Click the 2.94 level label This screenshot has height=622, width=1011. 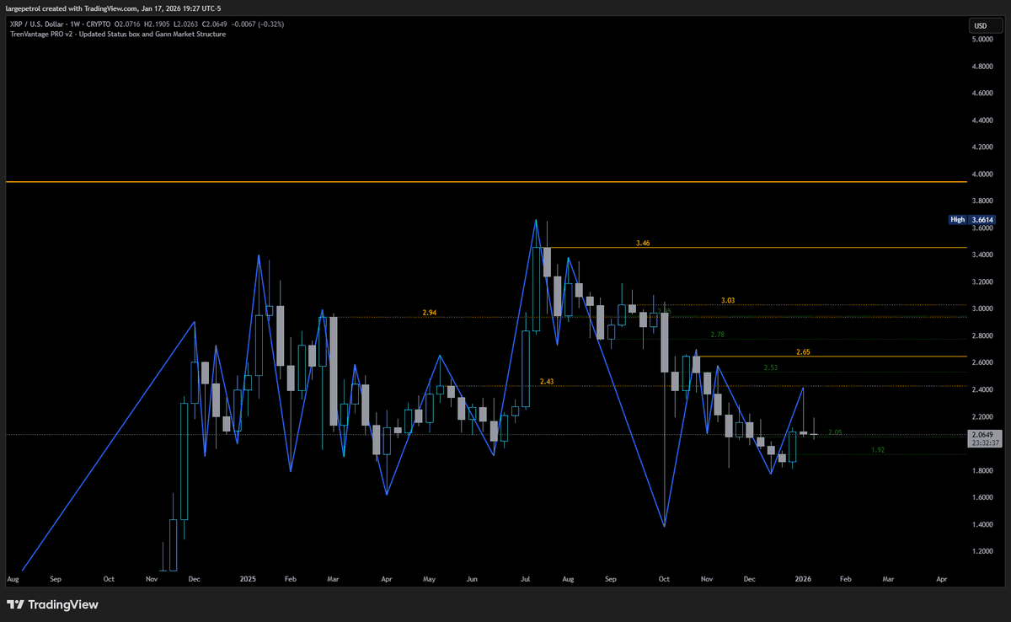[430, 313]
